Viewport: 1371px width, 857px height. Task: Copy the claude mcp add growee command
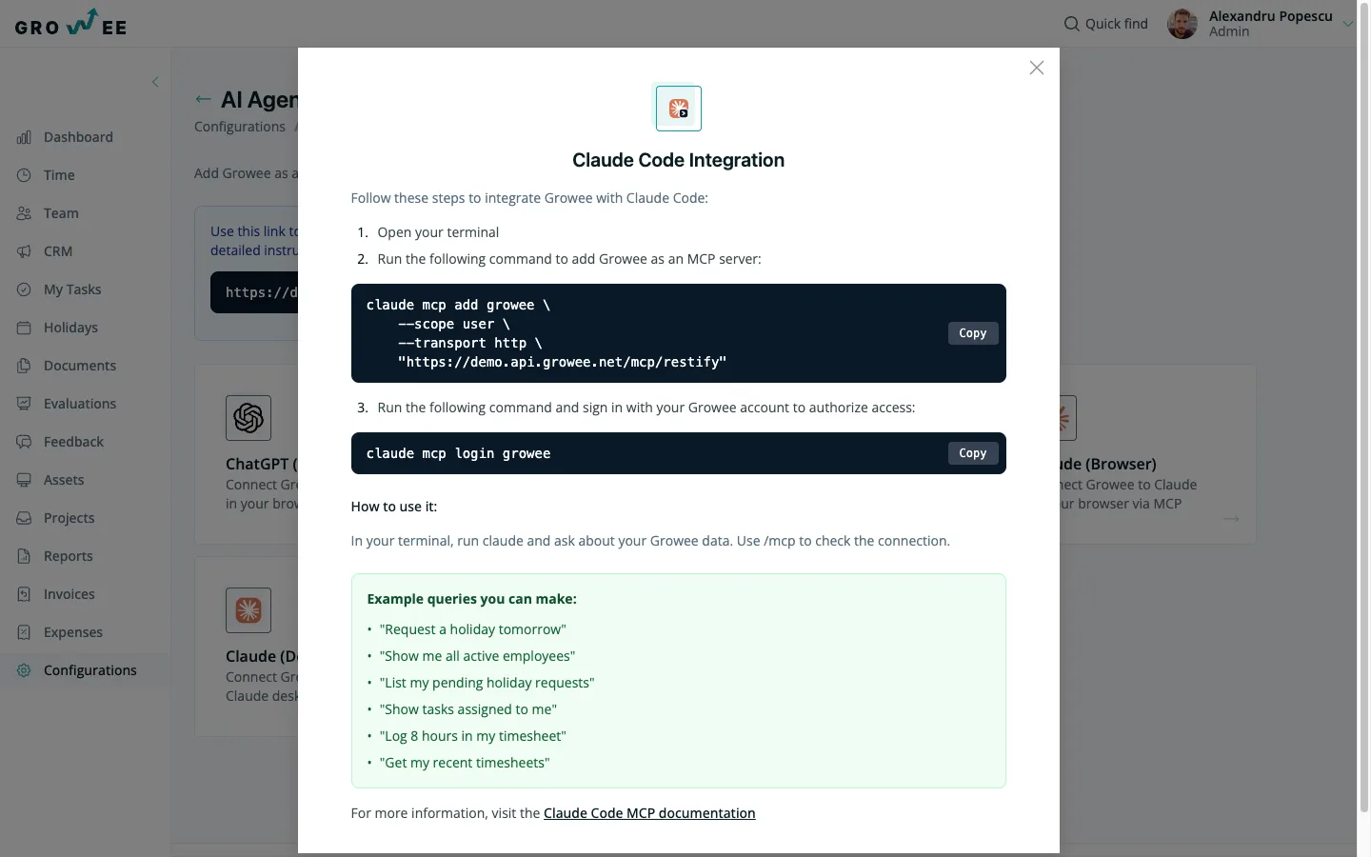pyautogui.click(x=972, y=333)
